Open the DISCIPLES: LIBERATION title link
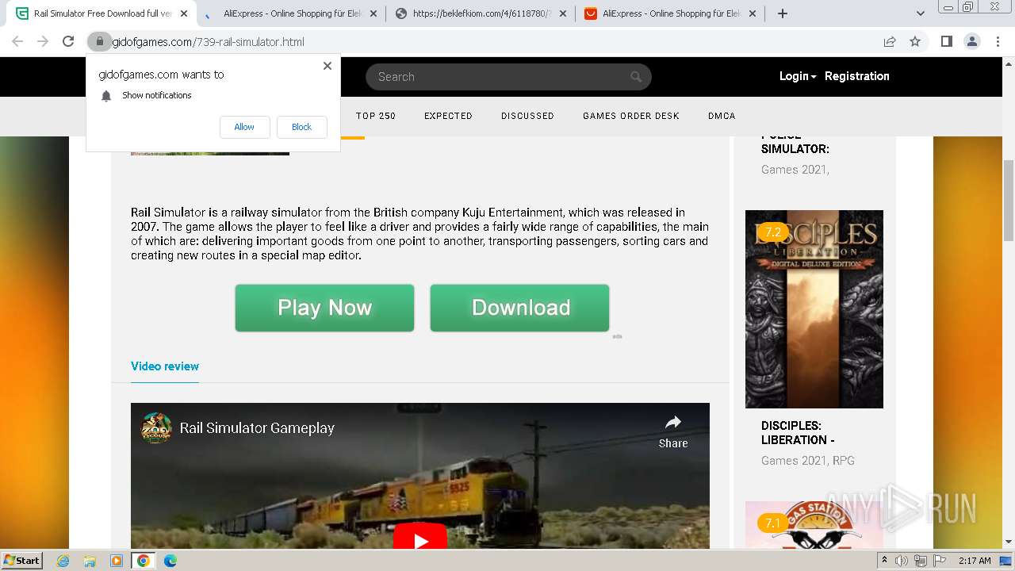The image size is (1015, 571). 798,433
